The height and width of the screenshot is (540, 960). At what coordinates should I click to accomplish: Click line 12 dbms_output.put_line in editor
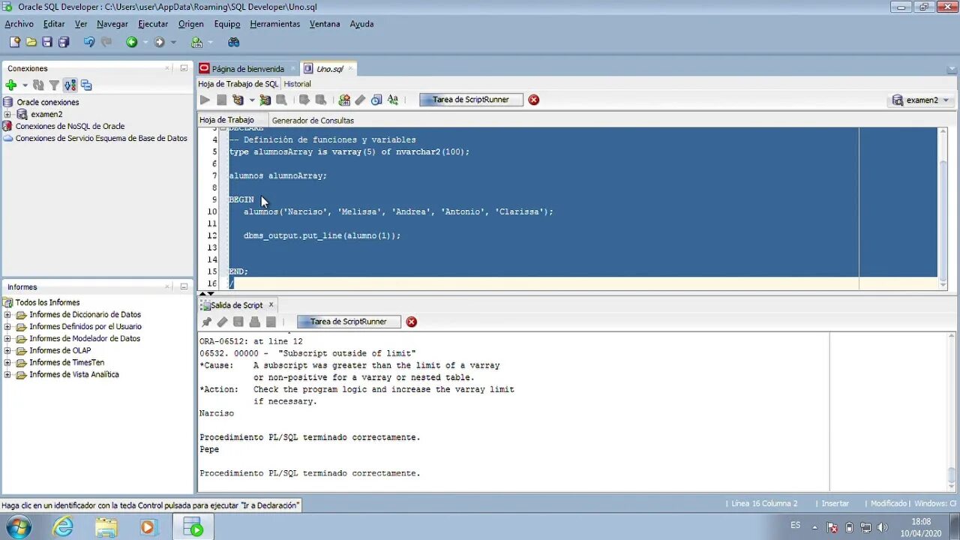322,235
